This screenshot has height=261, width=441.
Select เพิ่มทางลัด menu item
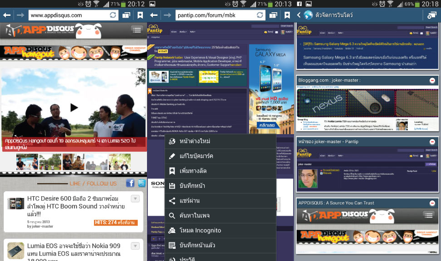click(x=220, y=171)
